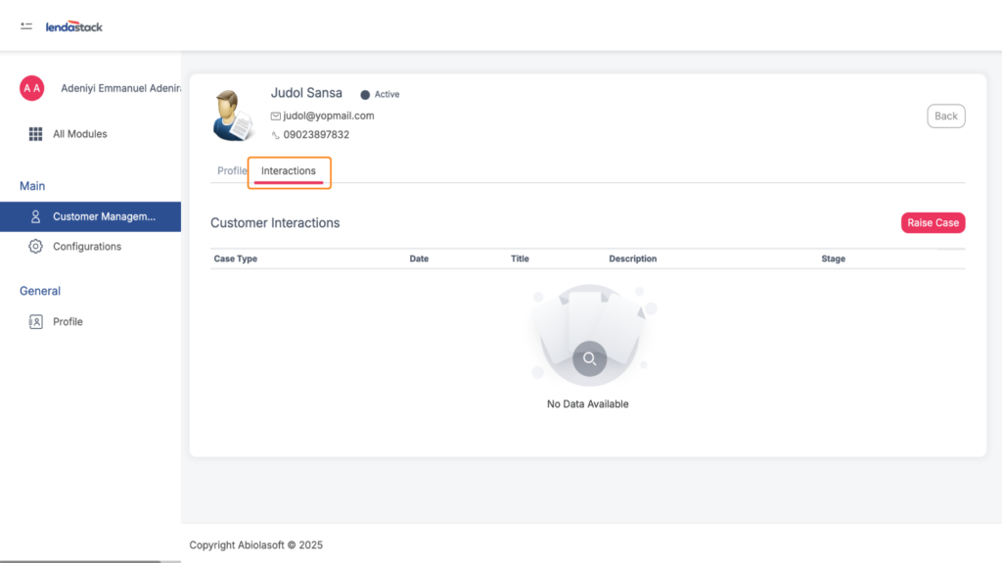The width and height of the screenshot is (1002, 563).
Task: Click the red AA user avatar
Action: point(32,88)
